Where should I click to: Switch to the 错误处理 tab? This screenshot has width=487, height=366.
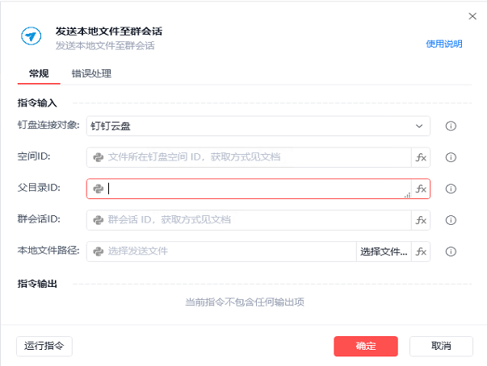coord(91,73)
